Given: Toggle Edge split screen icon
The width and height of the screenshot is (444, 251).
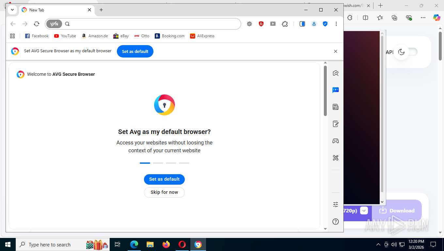Looking at the screenshot, I should (x=365, y=18).
